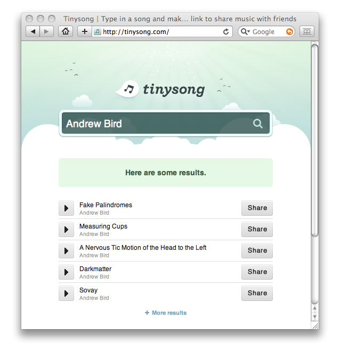Play the Measuring Cups track
340x359 pixels.
pyautogui.click(x=66, y=230)
